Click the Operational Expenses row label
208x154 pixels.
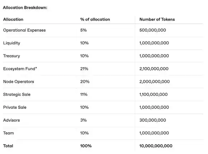(24, 30)
